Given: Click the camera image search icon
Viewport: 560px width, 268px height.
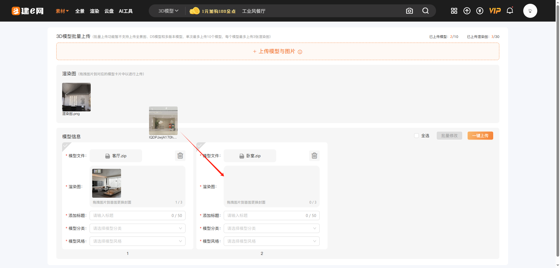Looking at the screenshot, I should (x=409, y=11).
